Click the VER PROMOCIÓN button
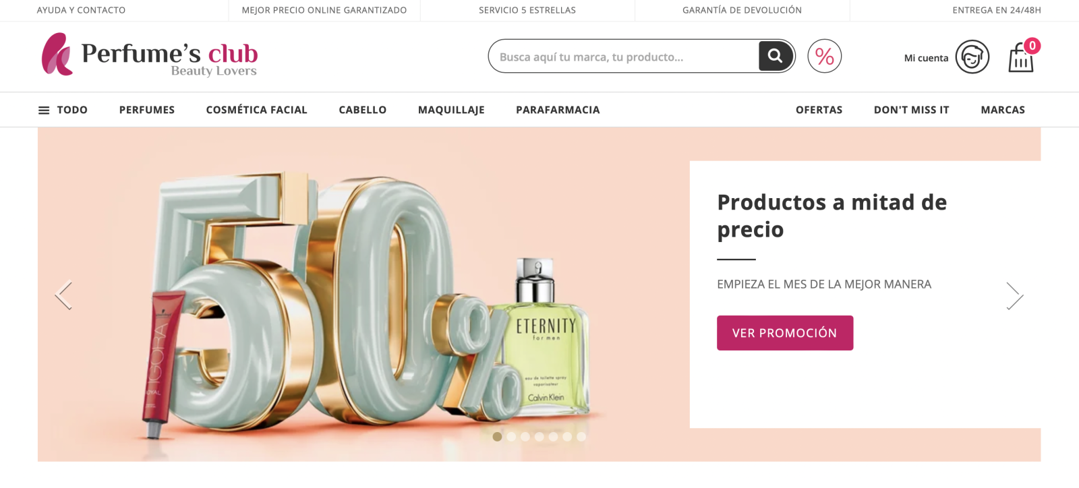Screen dimensions: 1079x488 [785, 333]
